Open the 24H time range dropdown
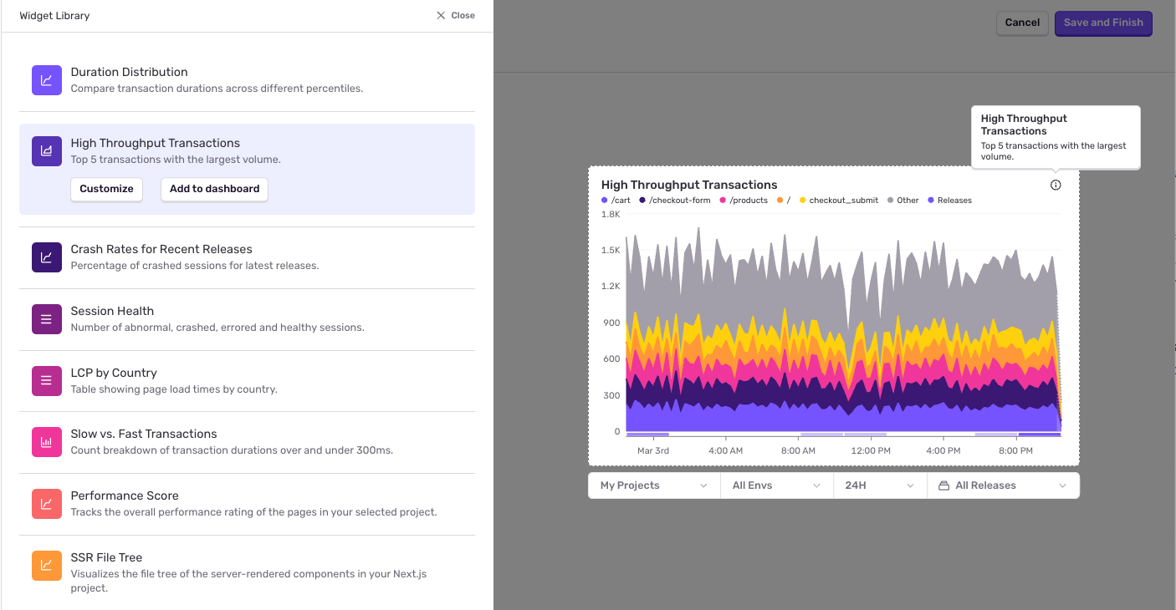 pyautogui.click(x=880, y=485)
